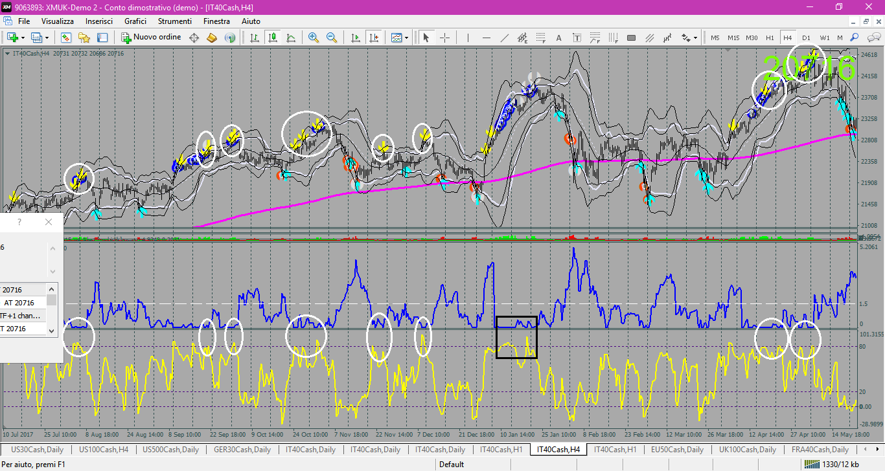Click the Default profile status bar entry
This screenshot has width=885, height=471.
pos(452,464)
